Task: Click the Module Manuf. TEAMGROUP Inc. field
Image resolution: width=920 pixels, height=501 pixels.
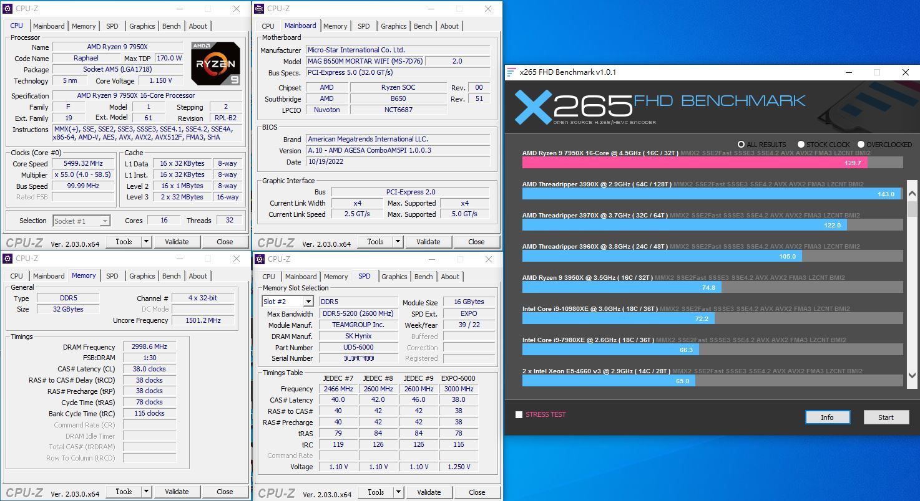Action: [x=358, y=325]
